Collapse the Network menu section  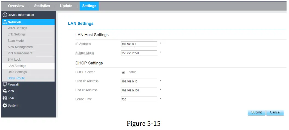click(x=14, y=22)
